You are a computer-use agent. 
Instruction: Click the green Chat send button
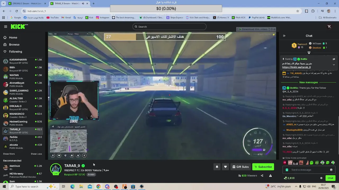331,178
